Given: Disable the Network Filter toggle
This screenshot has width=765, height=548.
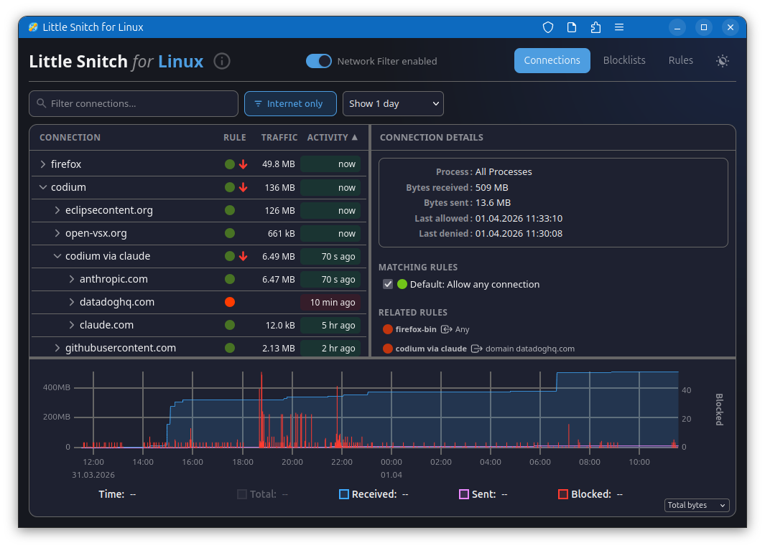Looking at the screenshot, I should tap(318, 61).
